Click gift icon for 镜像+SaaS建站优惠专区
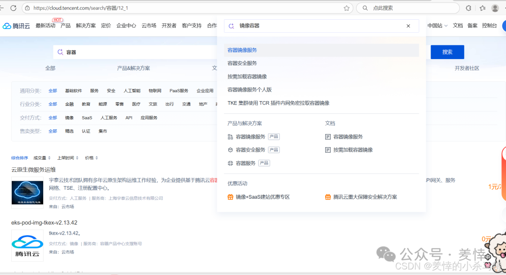The height and width of the screenshot is (275, 506). point(231,197)
